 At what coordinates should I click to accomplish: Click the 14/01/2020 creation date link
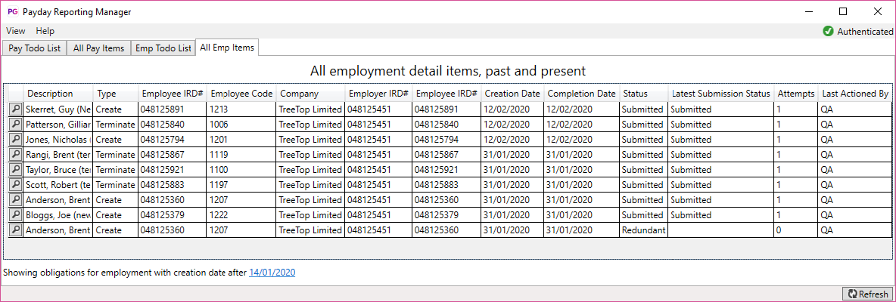coord(272,272)
